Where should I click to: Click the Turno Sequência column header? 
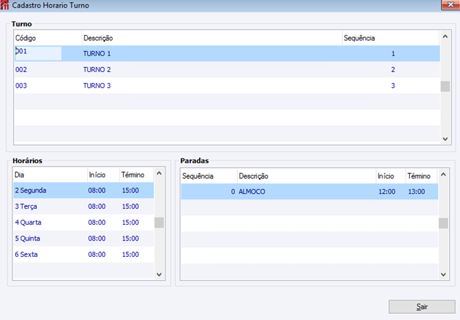[391, 38]
